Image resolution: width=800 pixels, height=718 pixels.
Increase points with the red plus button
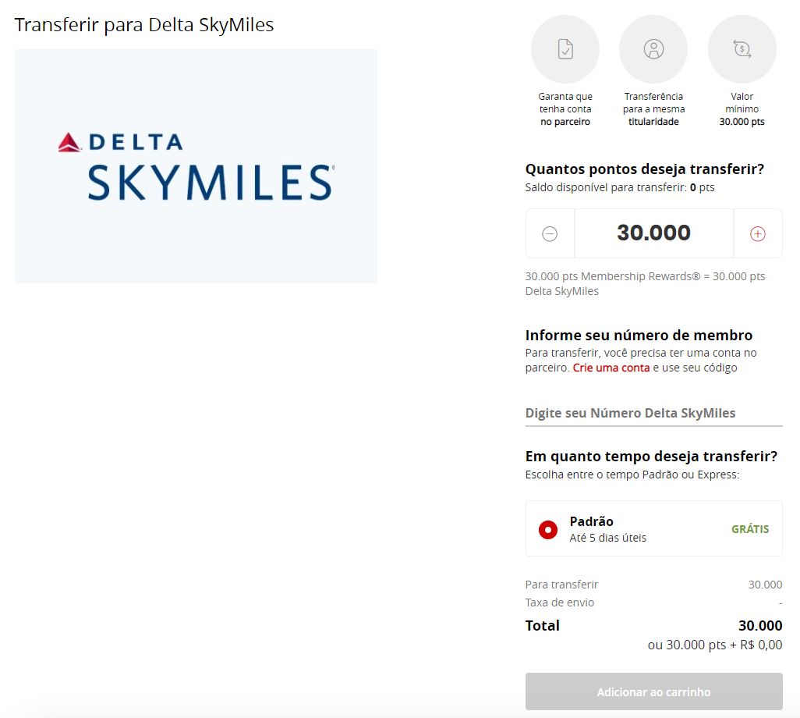coord(758,234)
